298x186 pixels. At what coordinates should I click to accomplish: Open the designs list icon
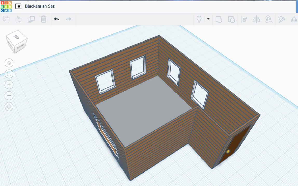18,6
